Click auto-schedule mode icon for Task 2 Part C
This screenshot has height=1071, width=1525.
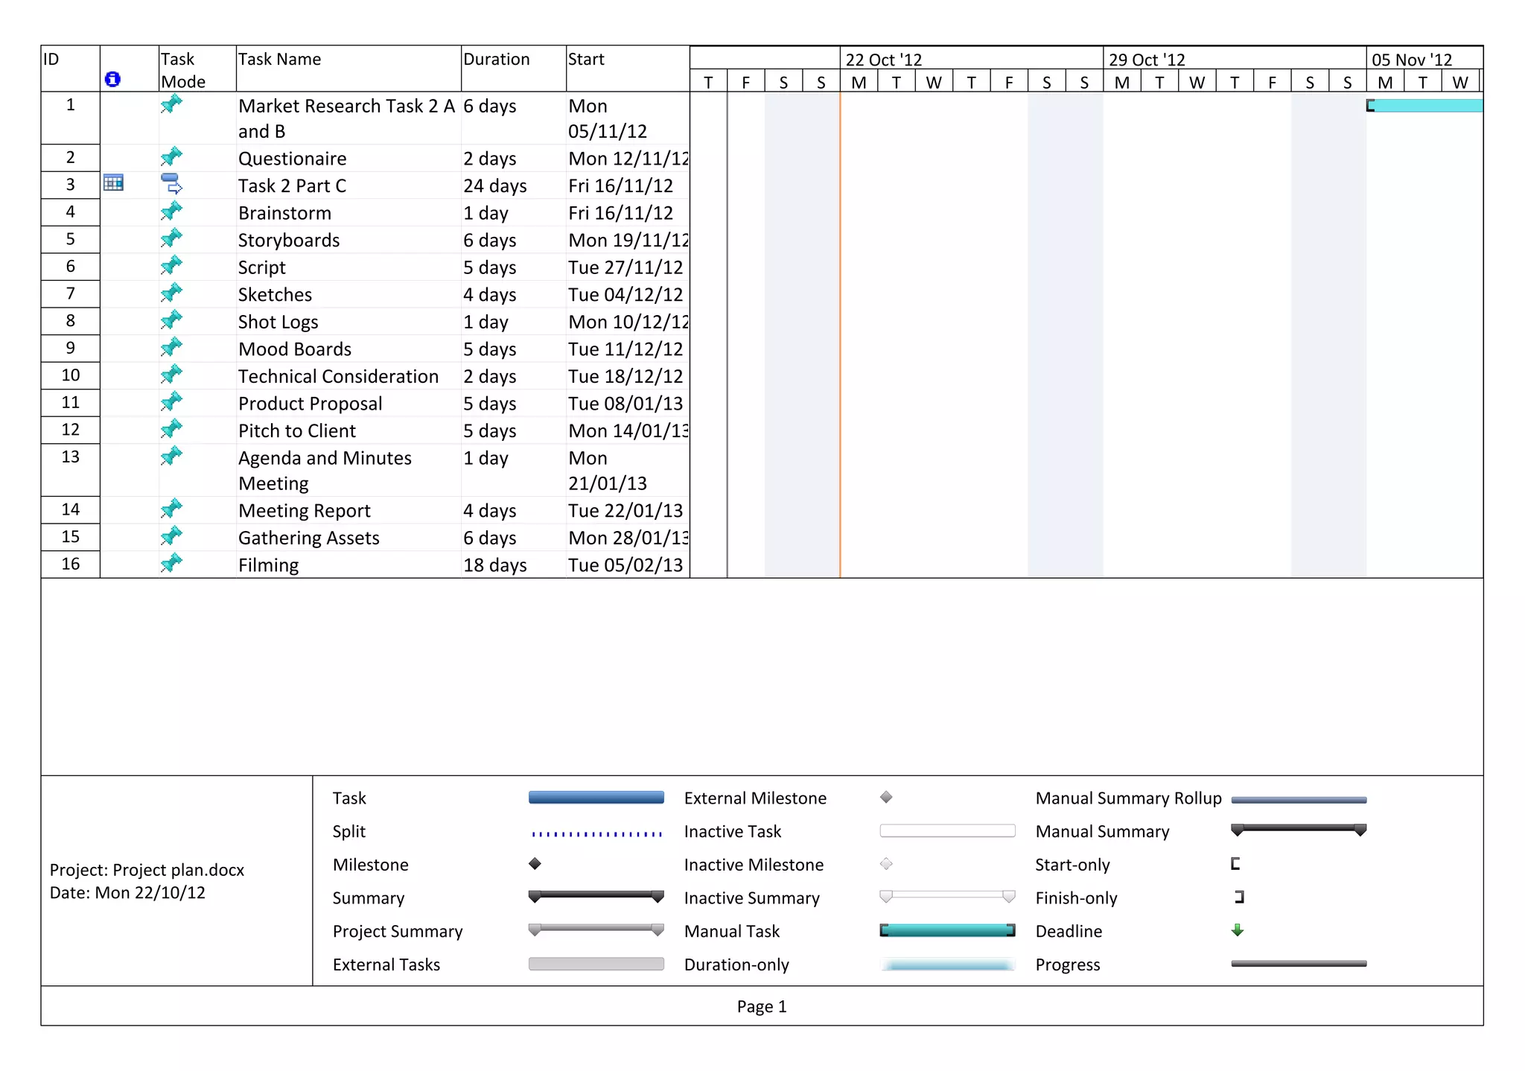[171, 183]
